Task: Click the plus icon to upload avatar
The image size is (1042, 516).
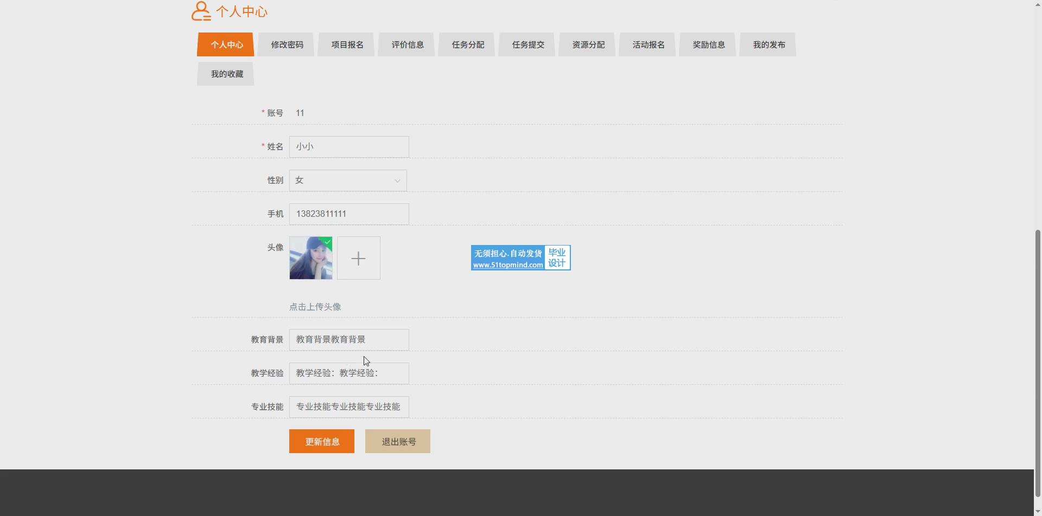Action: pos(358,258)
